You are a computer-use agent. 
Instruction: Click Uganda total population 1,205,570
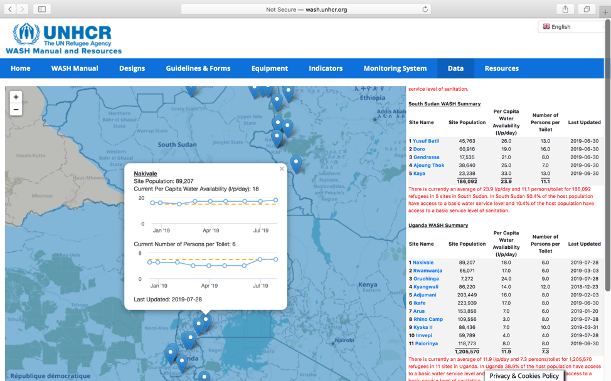coord(467,352)
